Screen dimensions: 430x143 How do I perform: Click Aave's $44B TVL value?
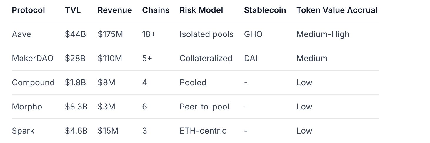click(x=75, y=34)
